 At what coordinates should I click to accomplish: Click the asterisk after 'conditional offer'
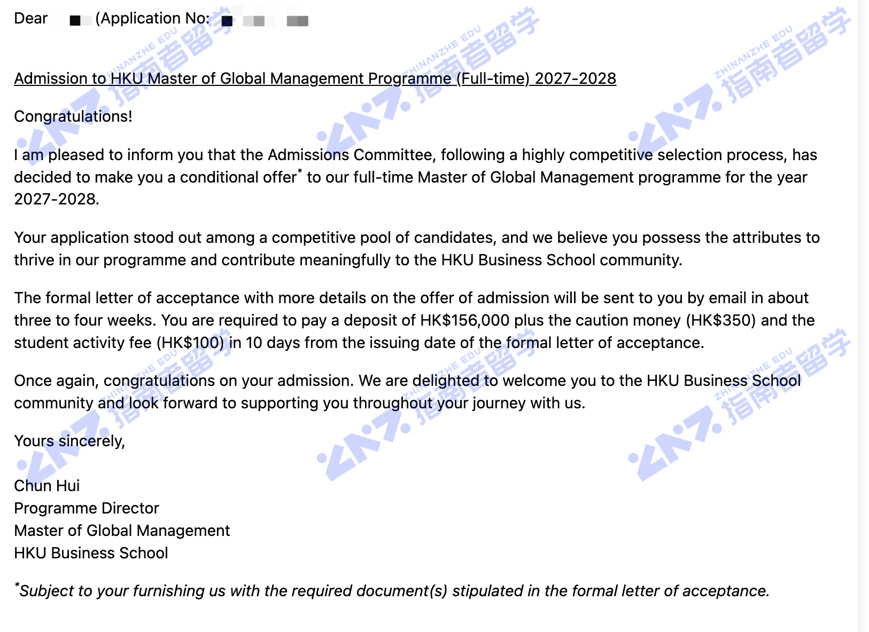pos(300,172)
